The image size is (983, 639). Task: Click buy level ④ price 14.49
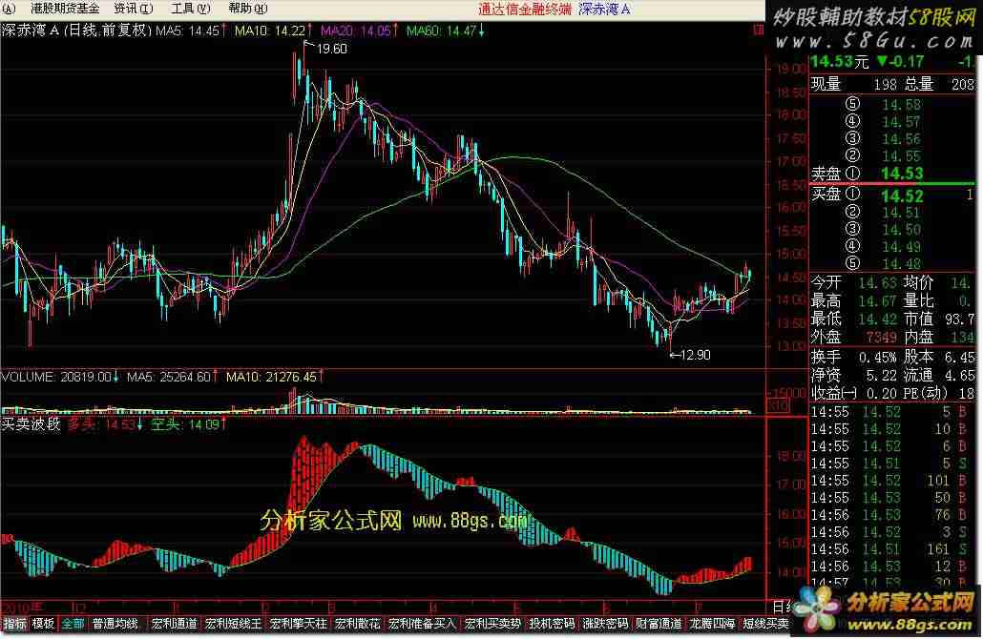pos(902,247)
